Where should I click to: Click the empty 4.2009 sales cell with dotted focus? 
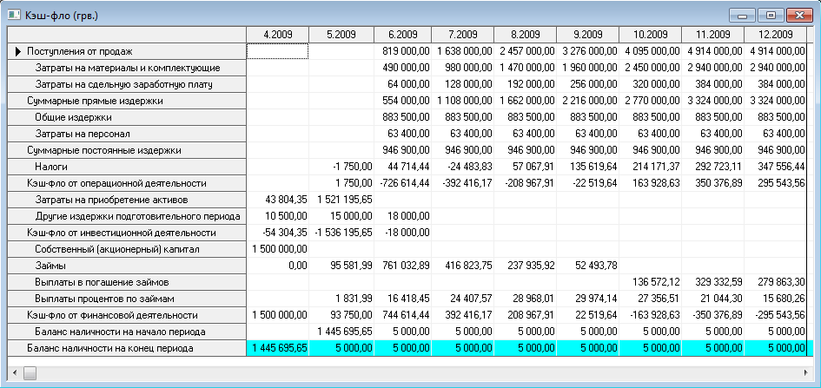pos(277,51)
